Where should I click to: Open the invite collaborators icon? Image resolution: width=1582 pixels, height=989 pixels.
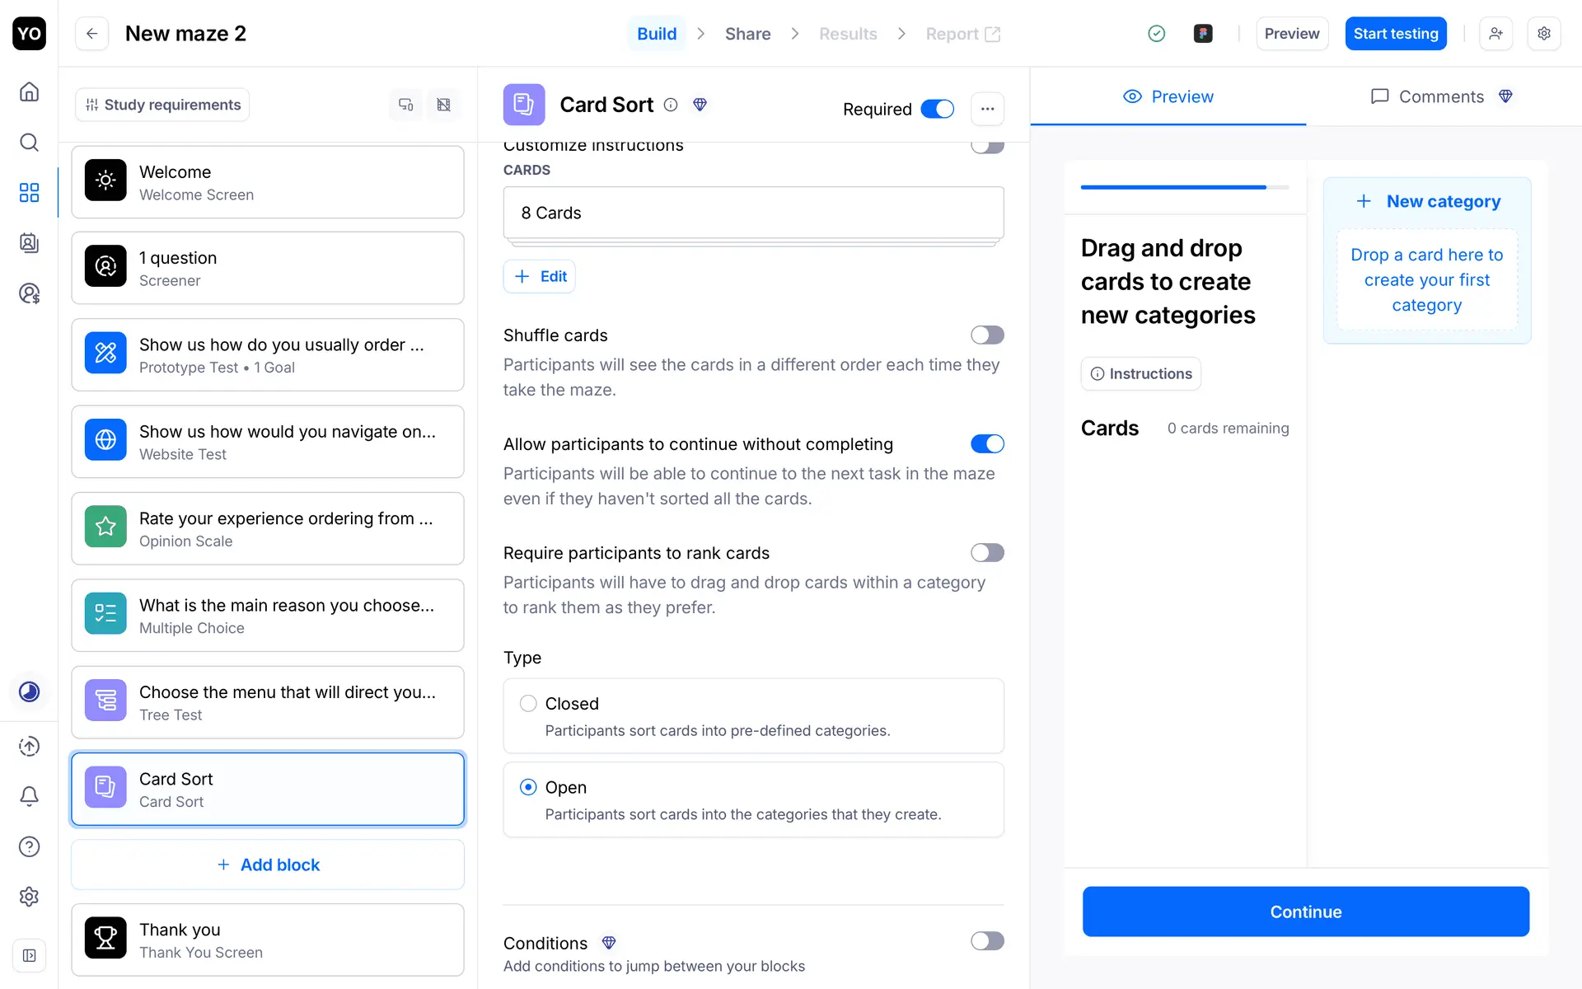(1495, 34)
